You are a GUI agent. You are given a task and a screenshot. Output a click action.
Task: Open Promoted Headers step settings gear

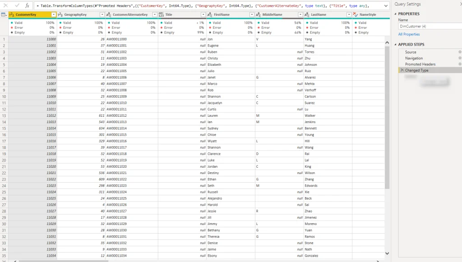(460, 64)
